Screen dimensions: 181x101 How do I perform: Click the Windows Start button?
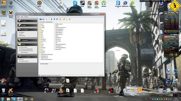(x=3, y=99)
